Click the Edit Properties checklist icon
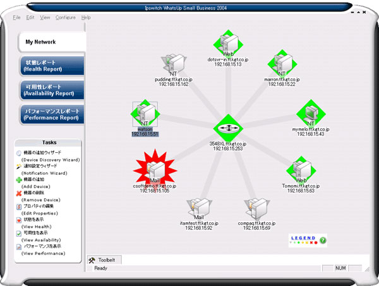 click(x=19, y=206)
